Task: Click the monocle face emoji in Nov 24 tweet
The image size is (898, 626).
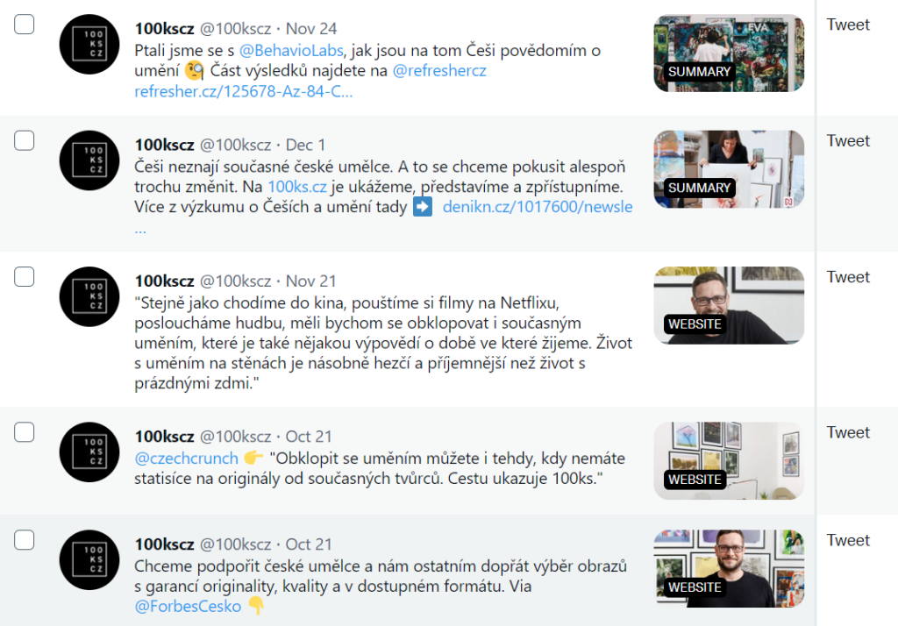Action: pyautogui.click(x=195, y=71)
